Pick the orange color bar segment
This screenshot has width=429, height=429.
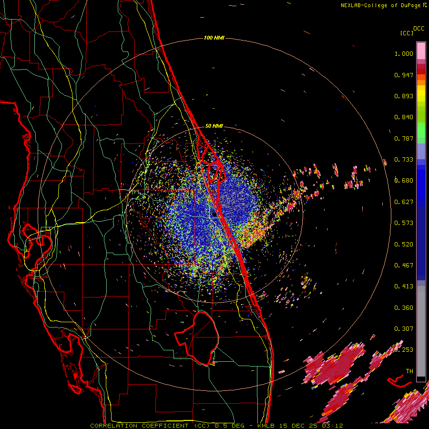421,82
